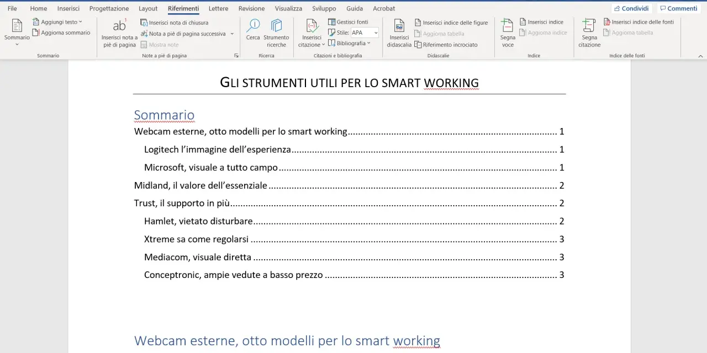Click Inserisci indice in Indice group
The height and width of the screenshot is (353, 707).
(541, 22)
